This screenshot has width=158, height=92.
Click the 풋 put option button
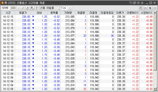pyautogui.click(x=32, y=8)
